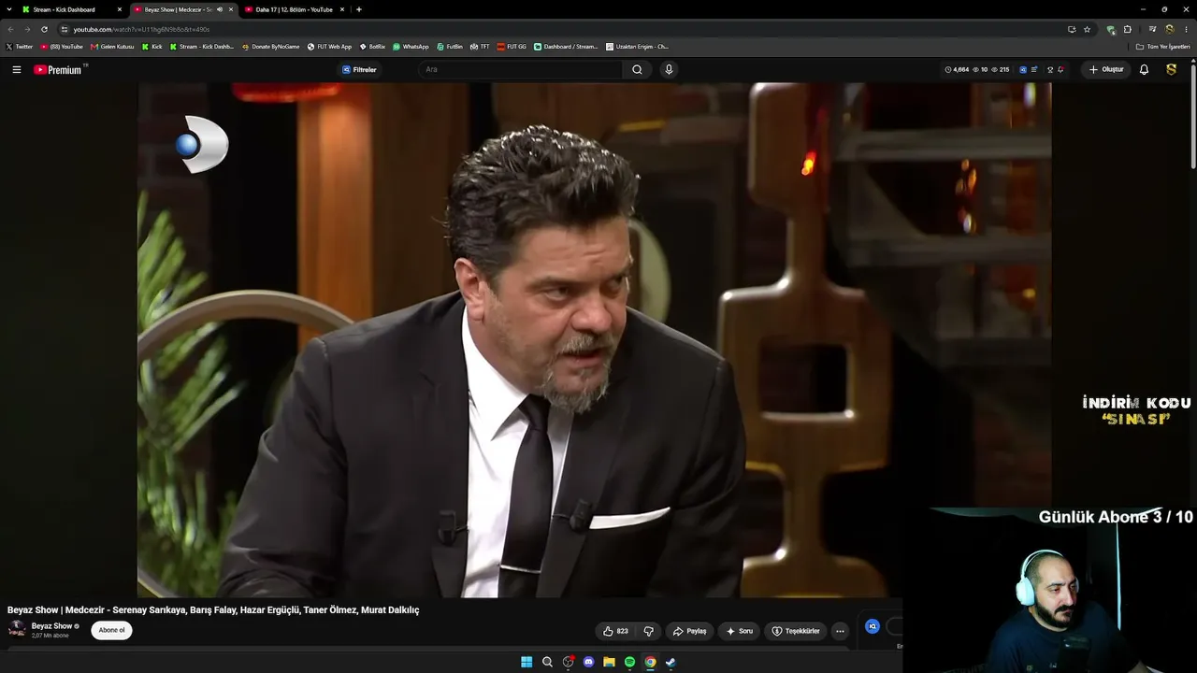The width and height of the screenshot is (1197, 673).
Task: Subscribe using 'Abone ol' button
Action: coord(111,630)
